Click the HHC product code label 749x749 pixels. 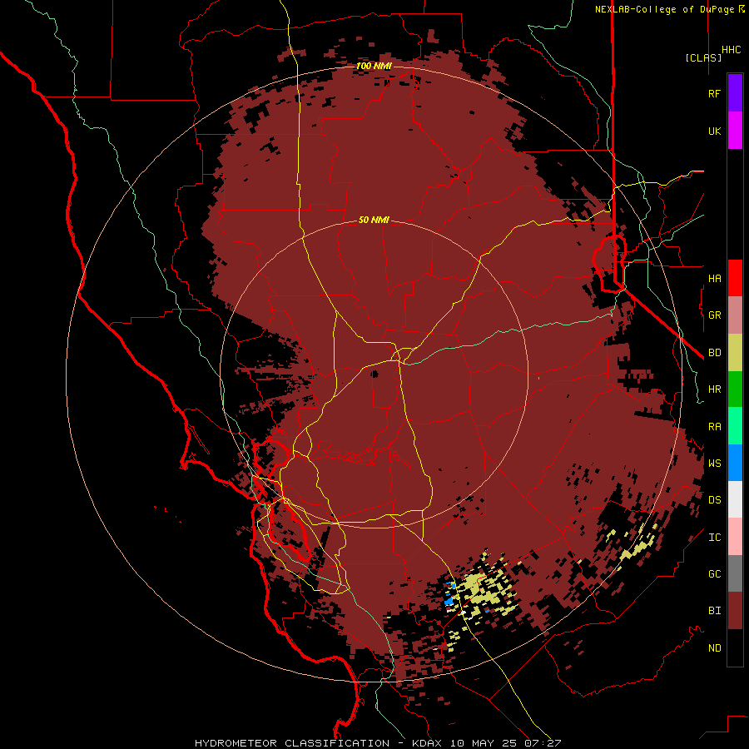(732, 50)
